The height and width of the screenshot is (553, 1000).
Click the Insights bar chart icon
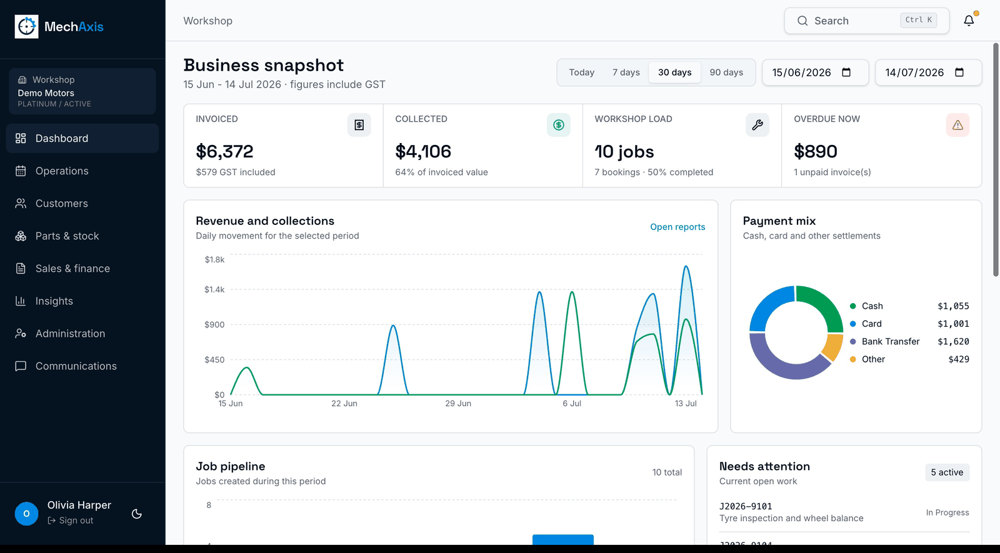[21, 301]
